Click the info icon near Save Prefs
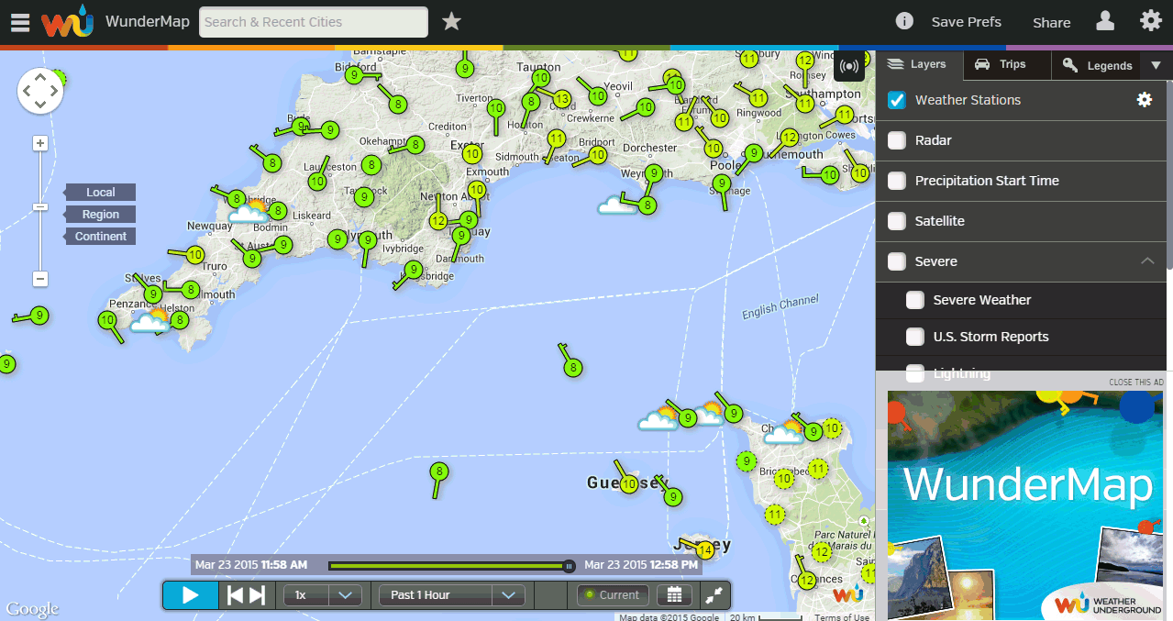This screenshot has height=621, width=1173. [904, 21]
